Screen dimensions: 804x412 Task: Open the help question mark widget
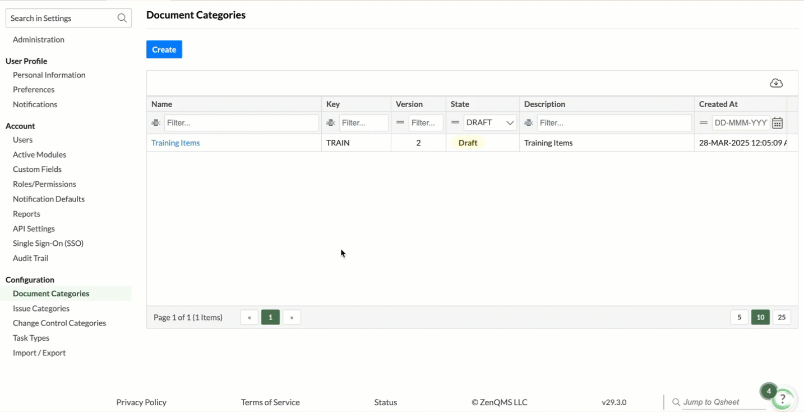click(x=782, y=399)
